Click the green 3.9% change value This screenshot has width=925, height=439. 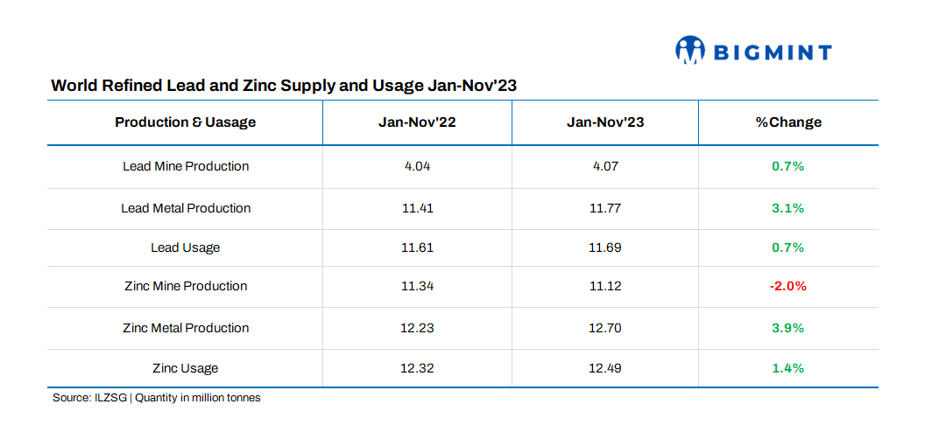coord(787,328)
